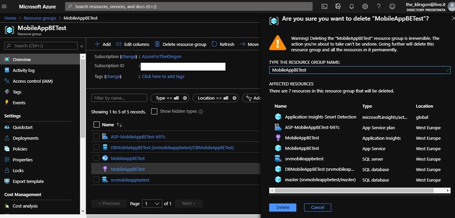Check the srvmobileappbetest row checkbox
455x218 pixels.
96,180
